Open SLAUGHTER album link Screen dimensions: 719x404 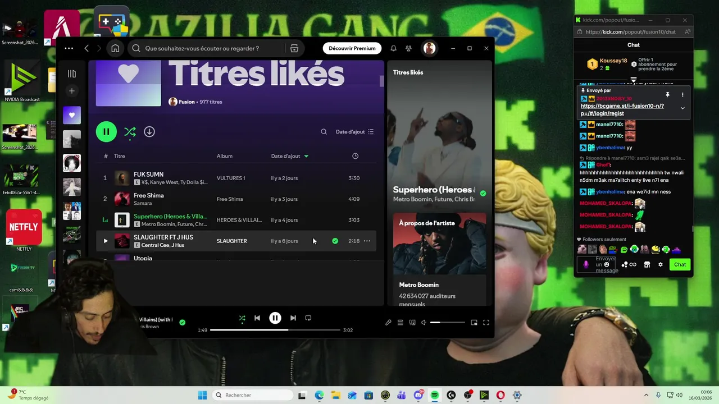pyautogui.click(x=232, y=241)
